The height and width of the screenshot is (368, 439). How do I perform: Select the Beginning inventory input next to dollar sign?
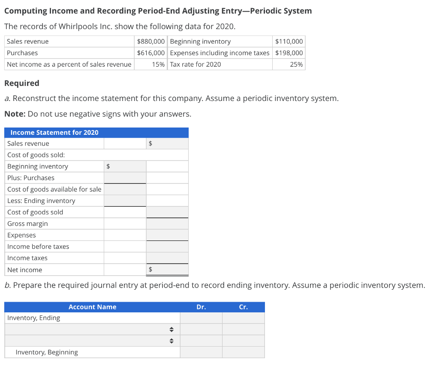125,166
